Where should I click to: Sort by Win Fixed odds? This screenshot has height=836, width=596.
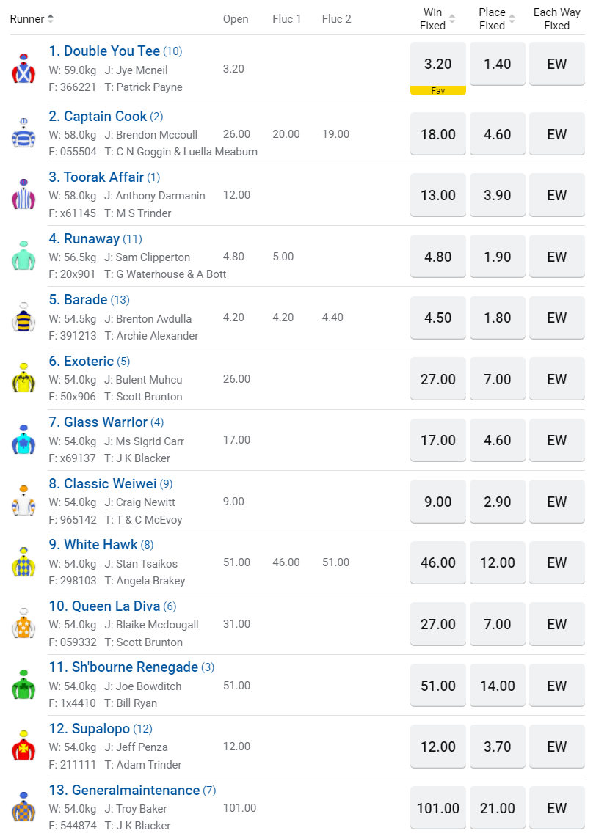point(452,19)
